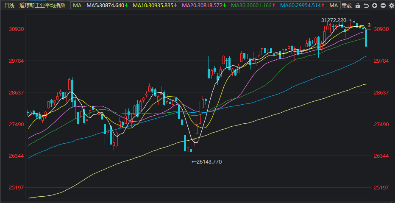The height and width of the screenshot is (203, 395).
Task: Click the 29784 left axis label
Action: click(x=17, y=61)
